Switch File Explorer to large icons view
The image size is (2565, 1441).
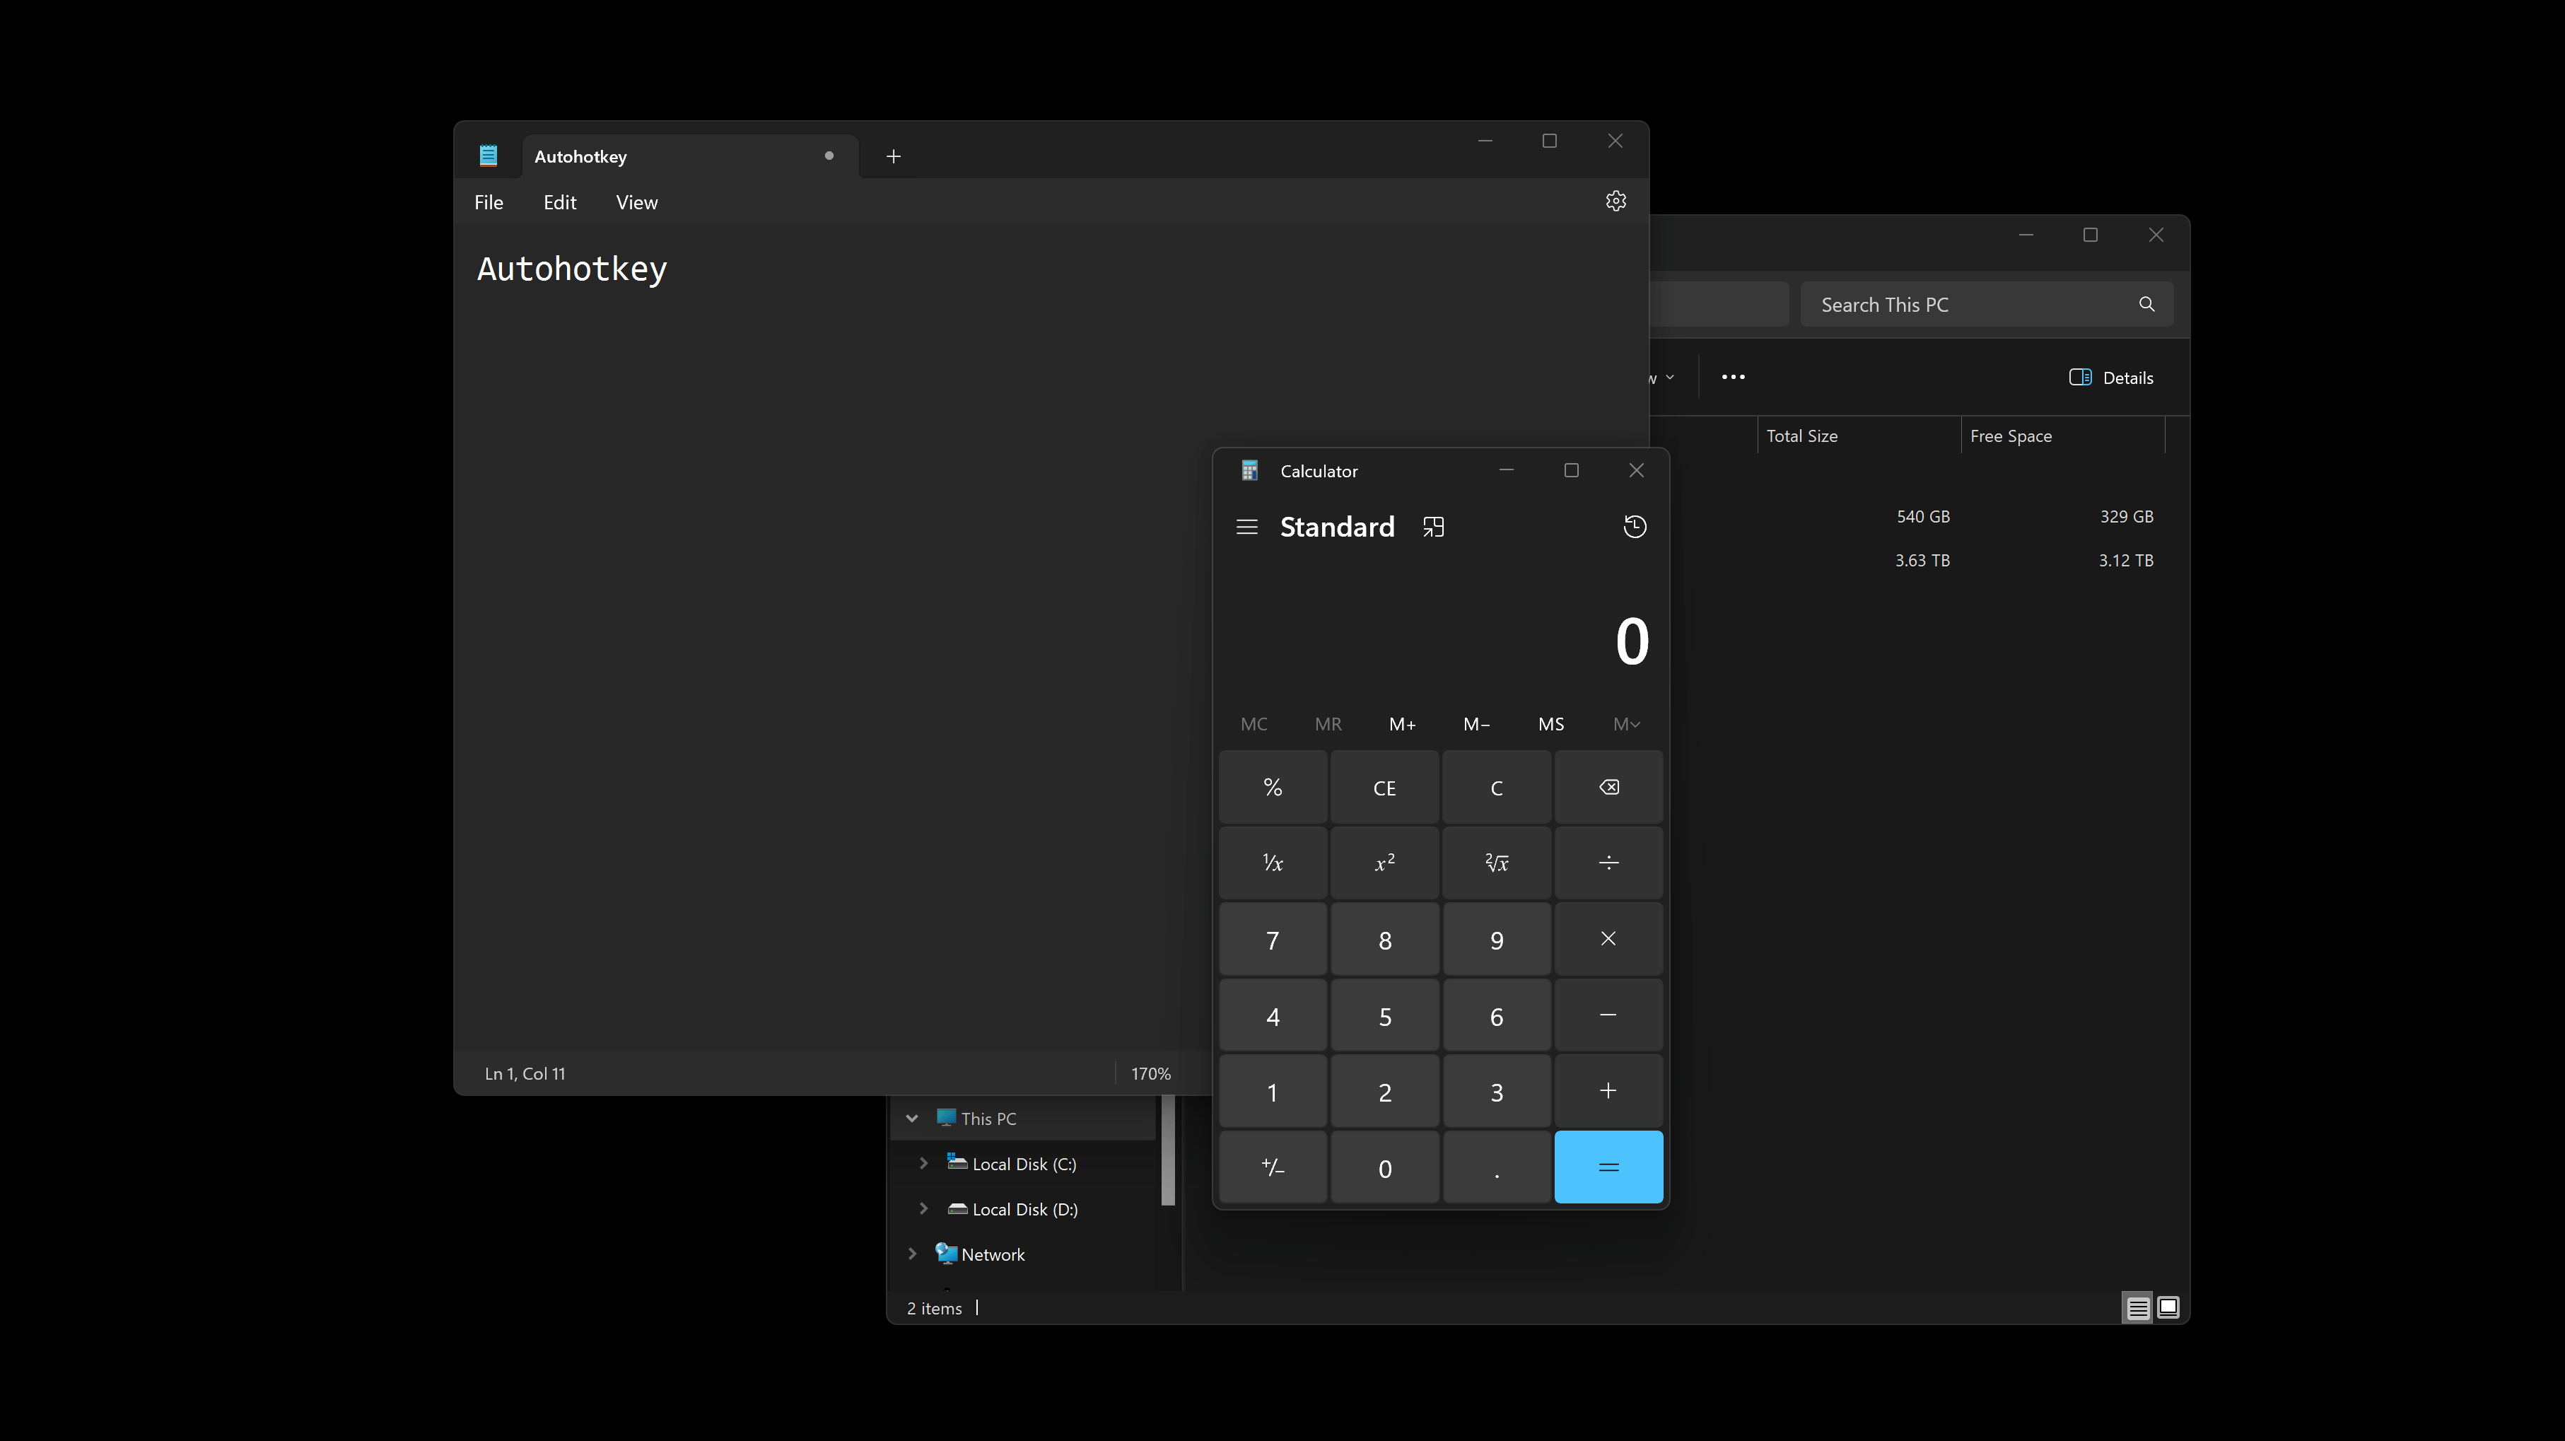click(x=2168, y=1307)
